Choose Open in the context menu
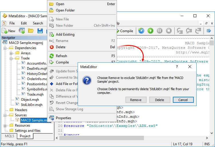215x147 pixels. 82,4
